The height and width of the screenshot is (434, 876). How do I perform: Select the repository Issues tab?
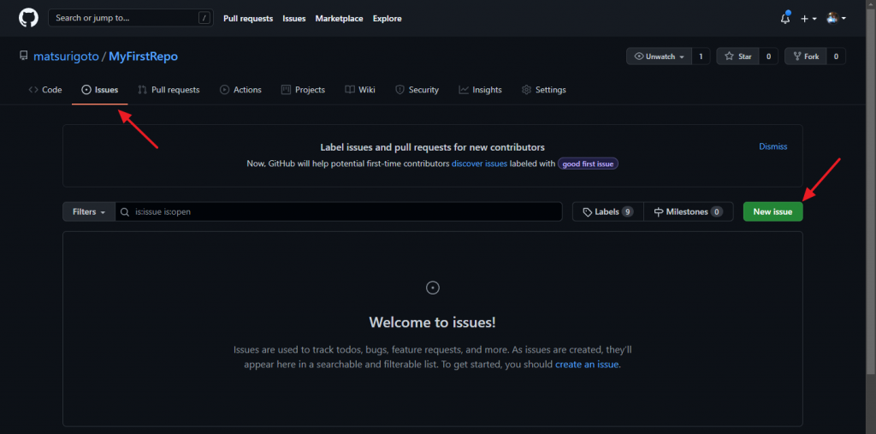point(100,90)
